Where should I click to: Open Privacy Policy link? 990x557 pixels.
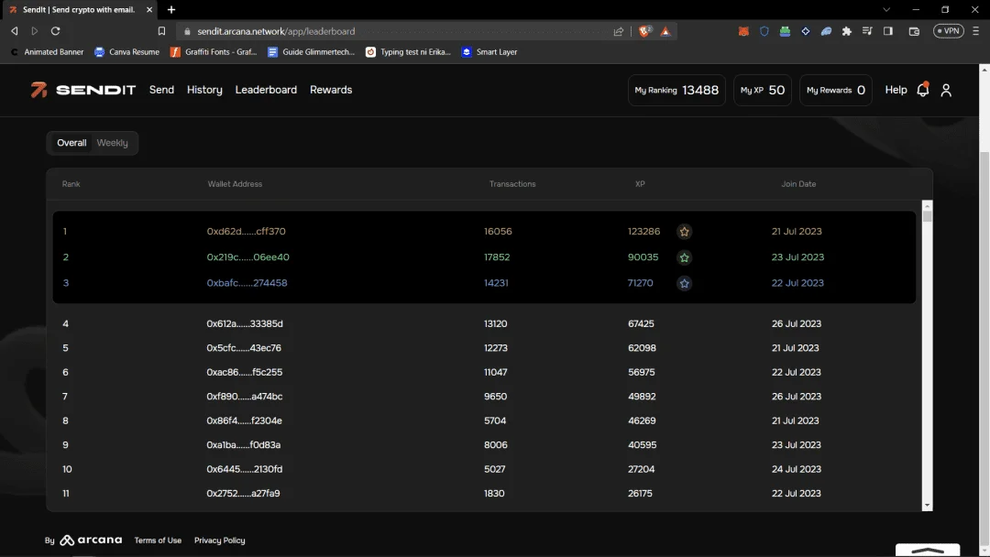pos(219,541)
